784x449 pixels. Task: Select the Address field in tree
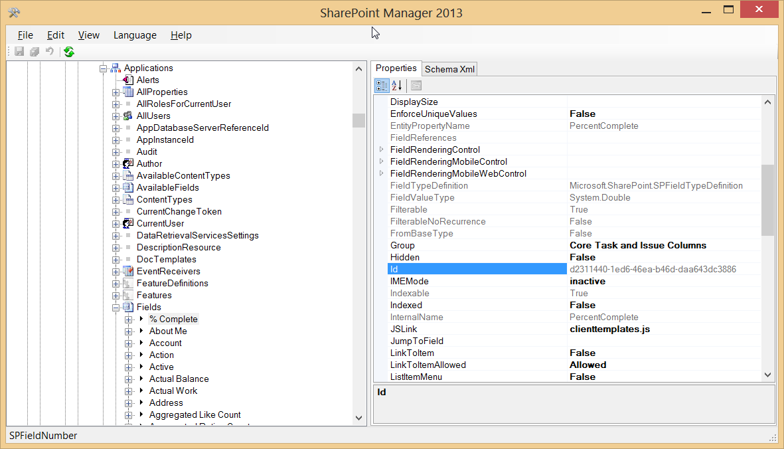click(x=166, y=403)
